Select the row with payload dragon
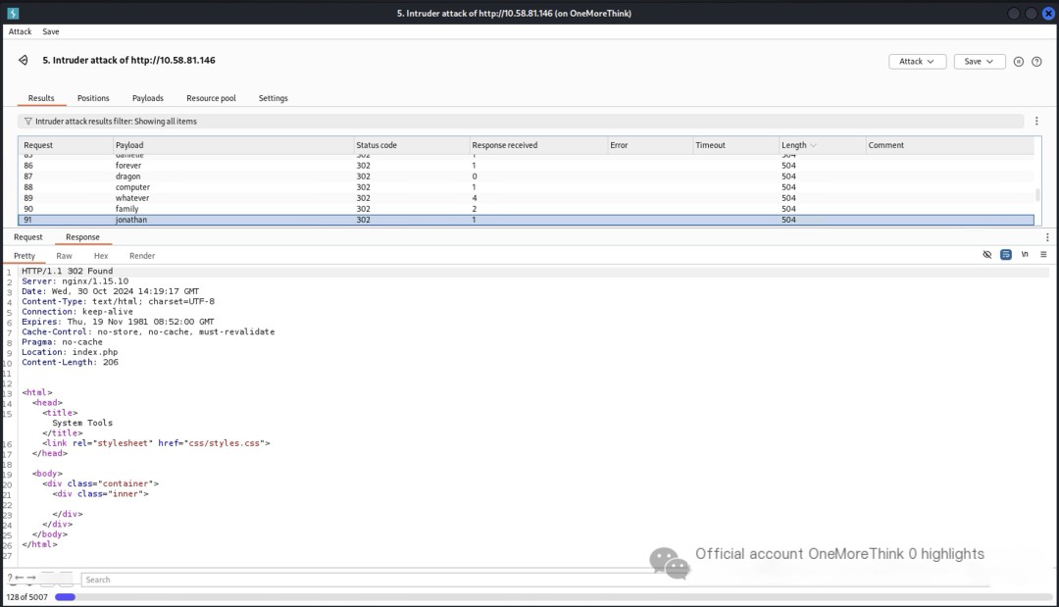The image size is (1059, 607). coord(527,177)
